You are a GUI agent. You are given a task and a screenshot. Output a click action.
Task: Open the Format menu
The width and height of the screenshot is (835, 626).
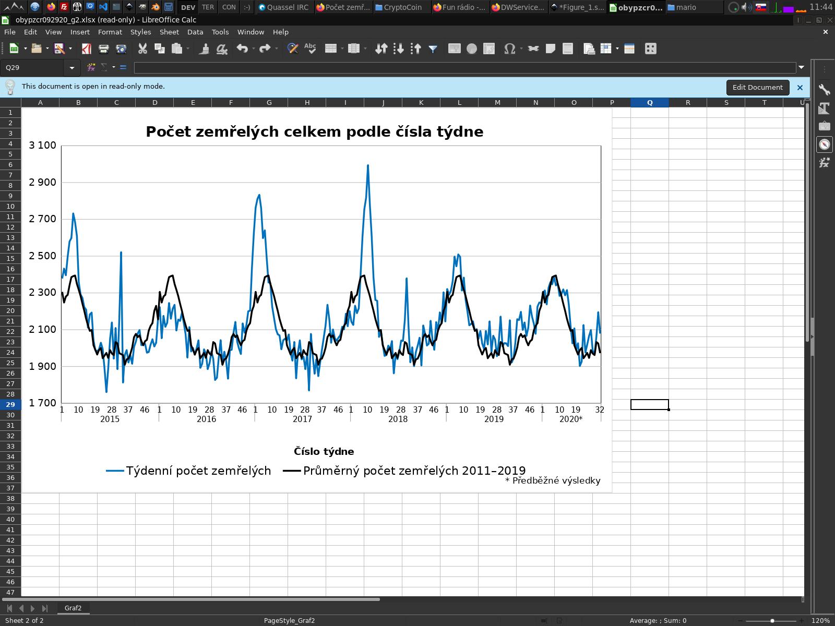tap(110, 32)
